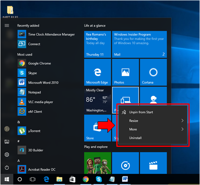This screenshot has height=185, width=200.
Task: Expand the Start hamburger menu
Action: coord(7,25)
